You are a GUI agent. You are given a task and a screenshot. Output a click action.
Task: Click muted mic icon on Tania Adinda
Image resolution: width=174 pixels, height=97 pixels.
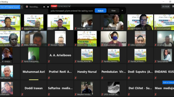point(155,61)
